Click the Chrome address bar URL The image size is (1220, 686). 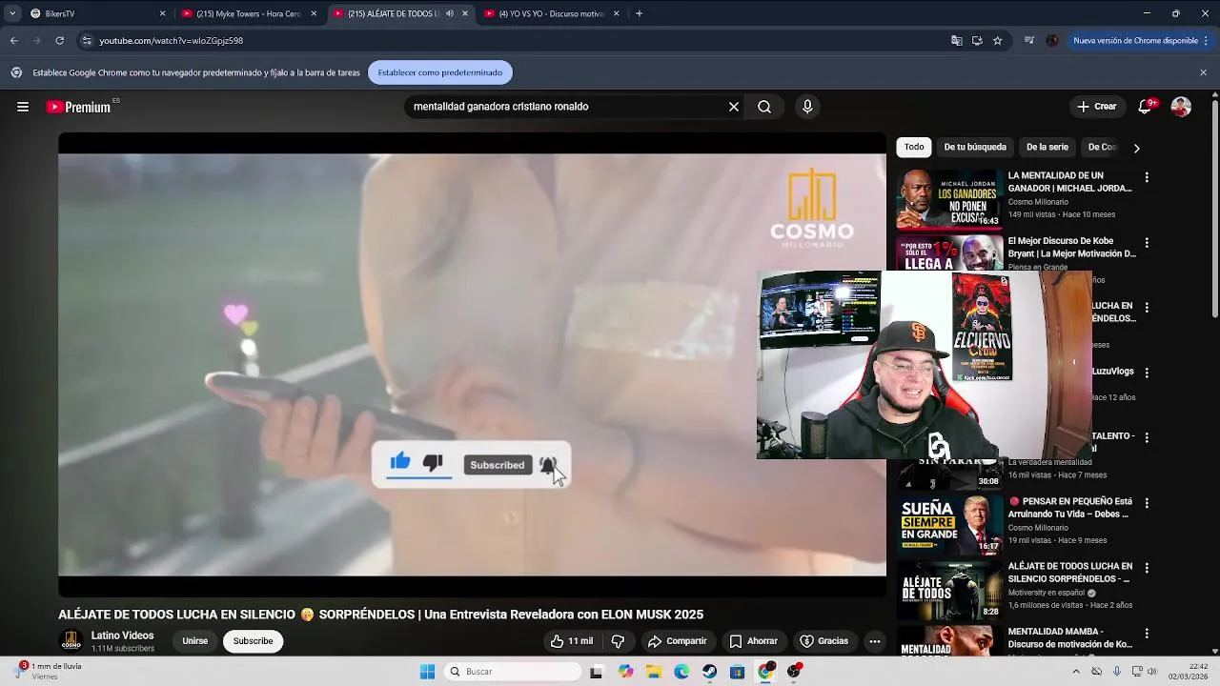tap(172, 41)
